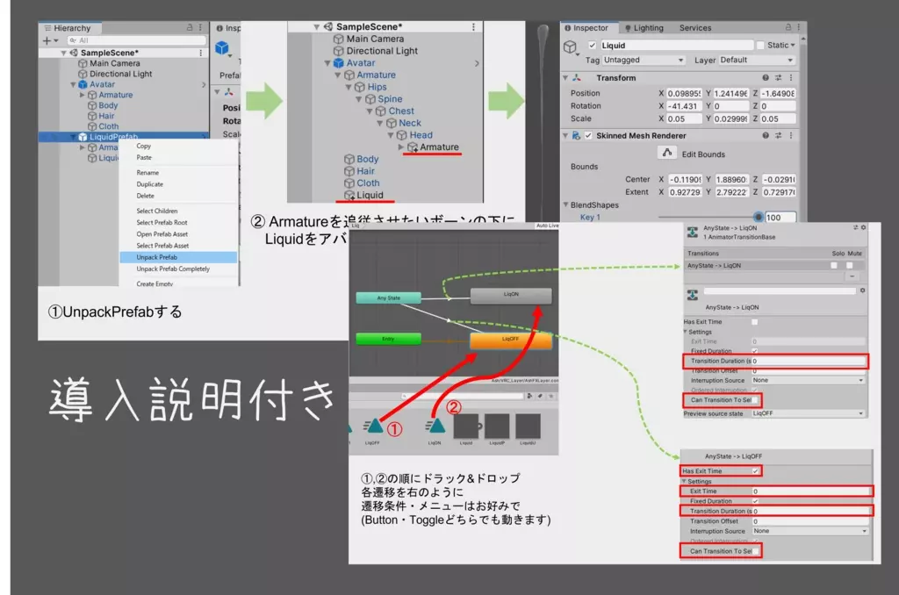Click the favorite star icon in Project toolbar
This screenshot has height=595, width=899.
(551, 396)
